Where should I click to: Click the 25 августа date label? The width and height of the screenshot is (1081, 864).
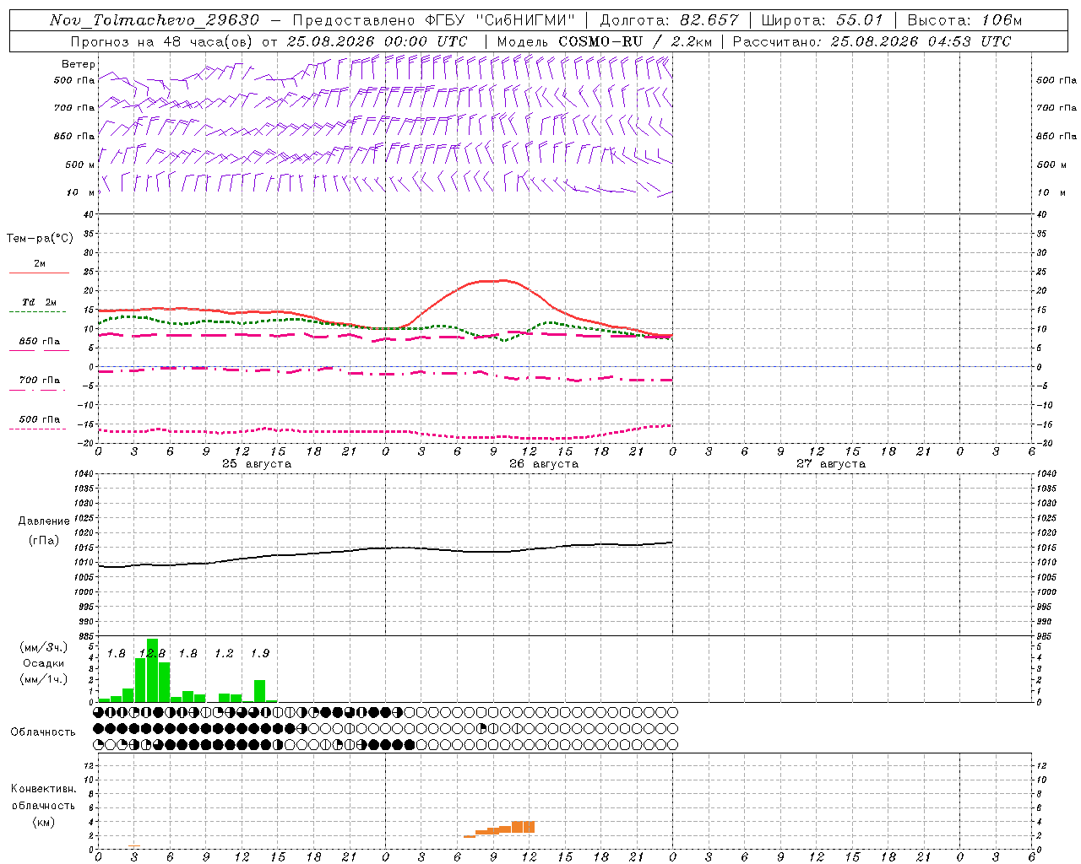257,464
